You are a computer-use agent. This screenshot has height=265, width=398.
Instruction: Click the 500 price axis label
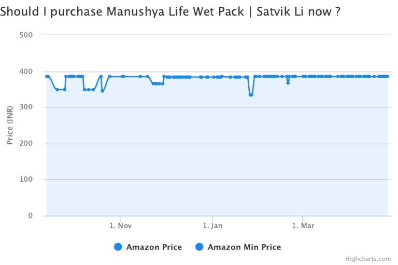click(x=26, y=35)
